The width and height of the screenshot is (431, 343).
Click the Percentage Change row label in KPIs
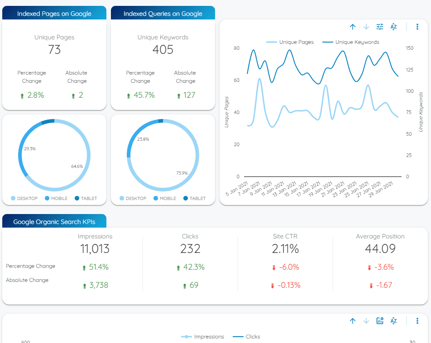[30, 266]
